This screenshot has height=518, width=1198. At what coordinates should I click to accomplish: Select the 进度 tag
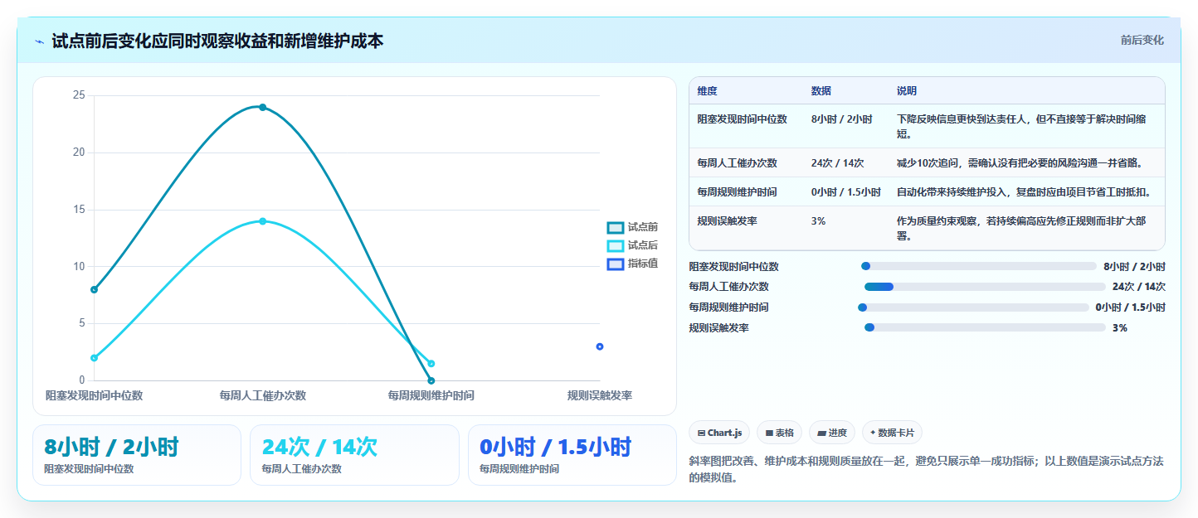(x=831, y=433)
